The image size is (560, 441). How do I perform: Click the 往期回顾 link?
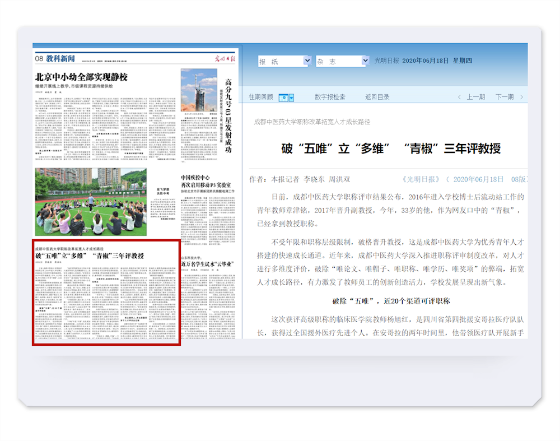(261, 97)
